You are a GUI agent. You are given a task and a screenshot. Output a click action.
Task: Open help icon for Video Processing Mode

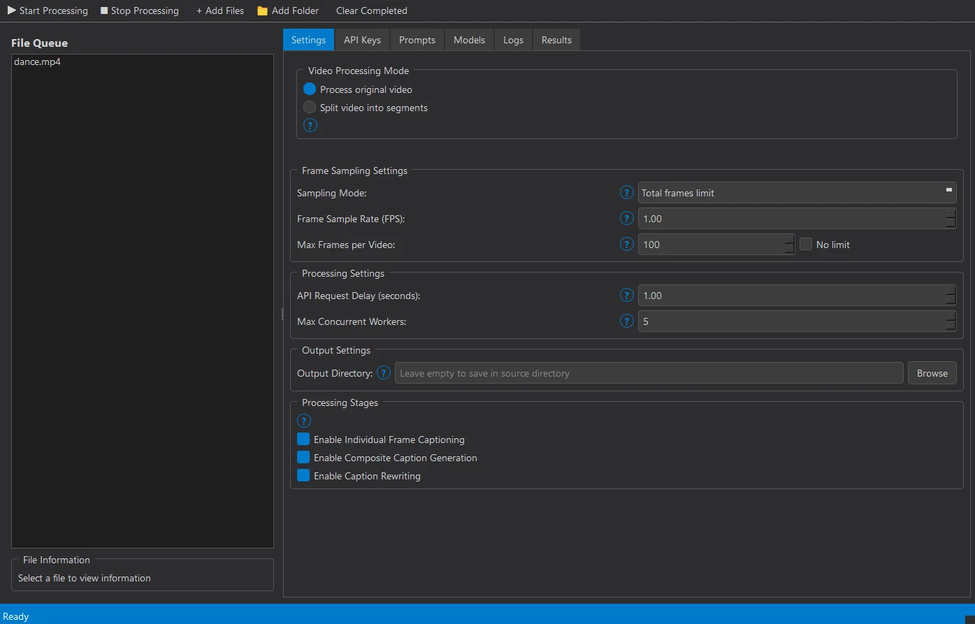(310, 125)
